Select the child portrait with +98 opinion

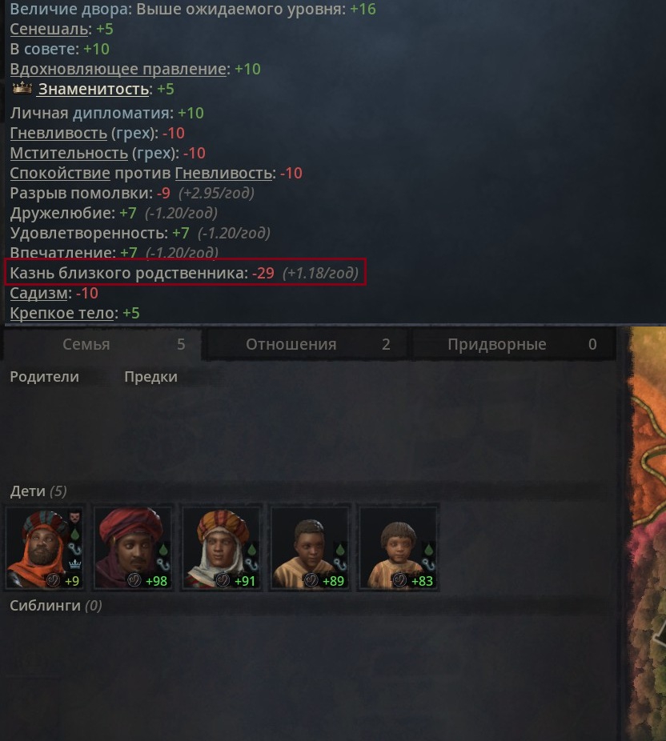pyautogui.click(x=133, y=547)
